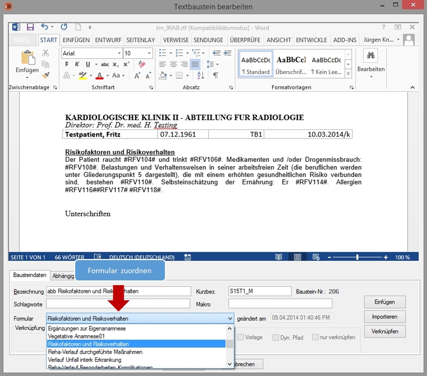
Task: Switch to VERWEISE ribbon tab
Action: tap(175, 40)
